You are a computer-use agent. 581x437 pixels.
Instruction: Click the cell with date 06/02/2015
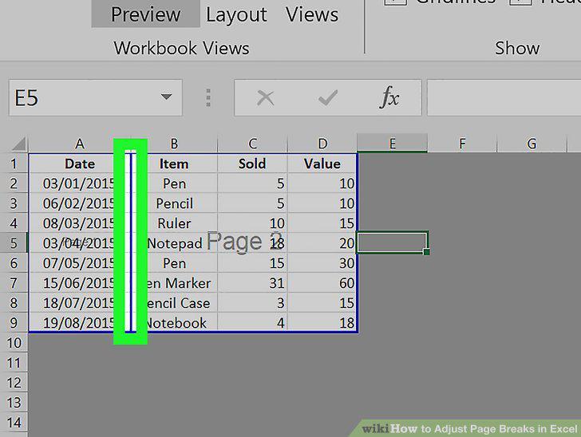coord(80,203)
